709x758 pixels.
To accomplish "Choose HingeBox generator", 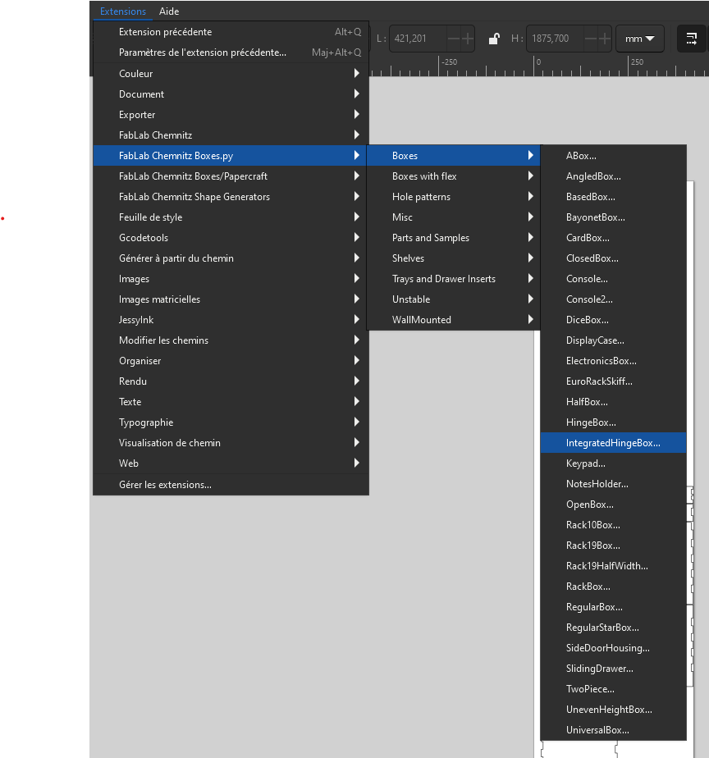I will click(613, 422).
